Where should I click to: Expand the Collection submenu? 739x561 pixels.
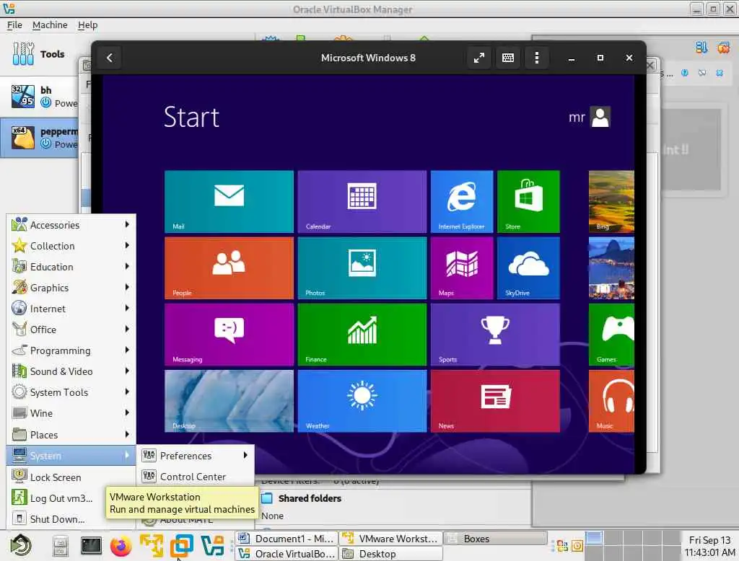coord(71,245)
